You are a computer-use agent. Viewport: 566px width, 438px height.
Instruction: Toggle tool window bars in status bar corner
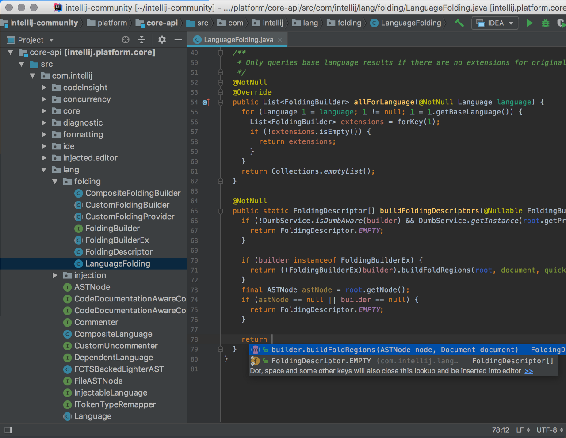tap(8, 430)
